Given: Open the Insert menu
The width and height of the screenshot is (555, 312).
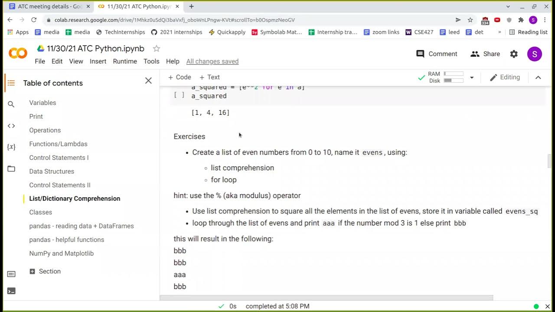Looking at the screenshot, I should point(98,61).
